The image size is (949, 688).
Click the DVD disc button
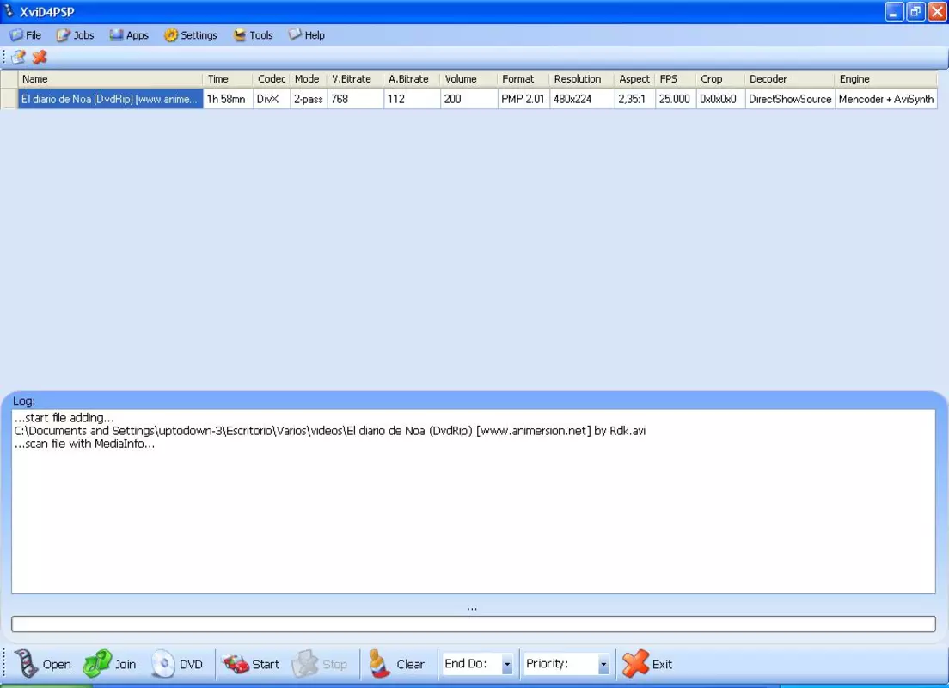pos(177,664)
